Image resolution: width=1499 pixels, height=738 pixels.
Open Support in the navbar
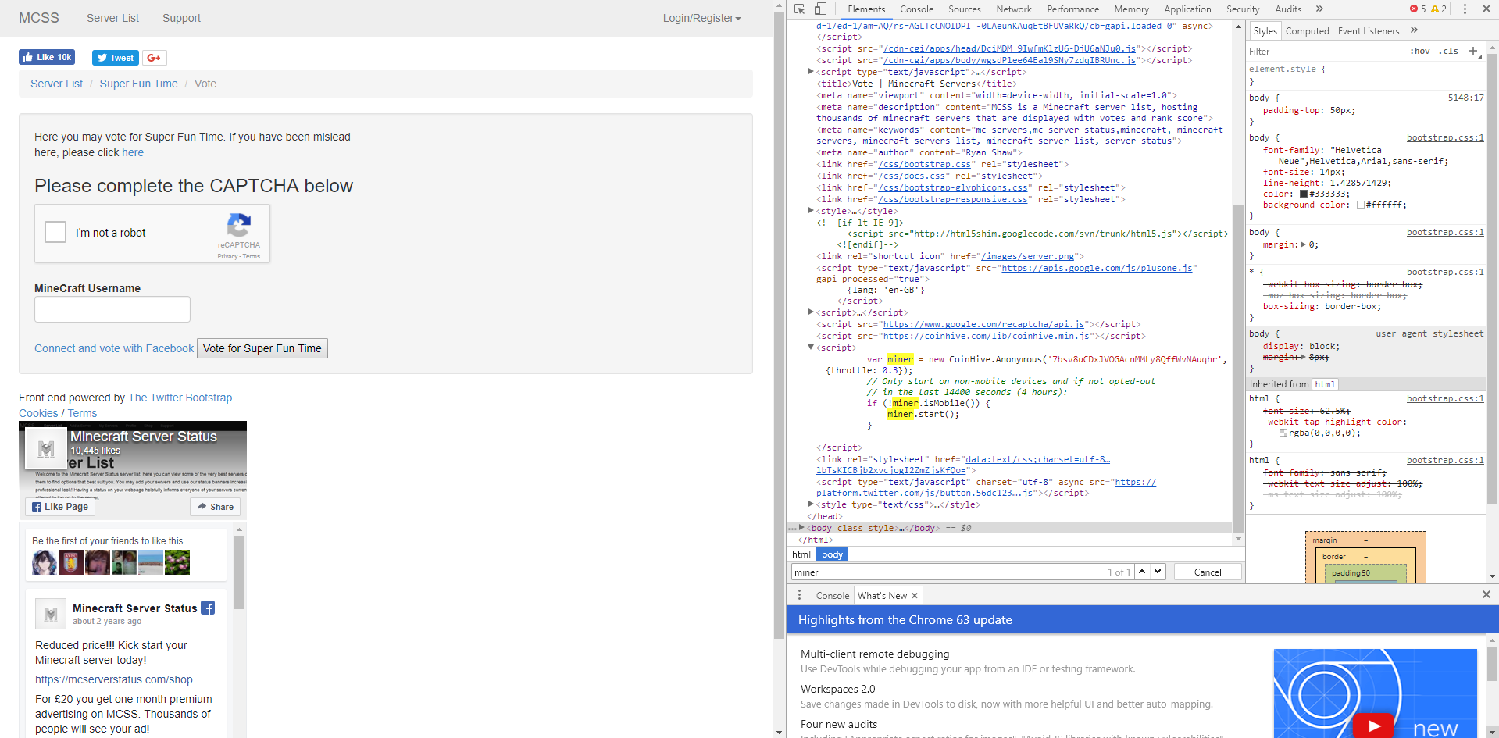[181, 18]
